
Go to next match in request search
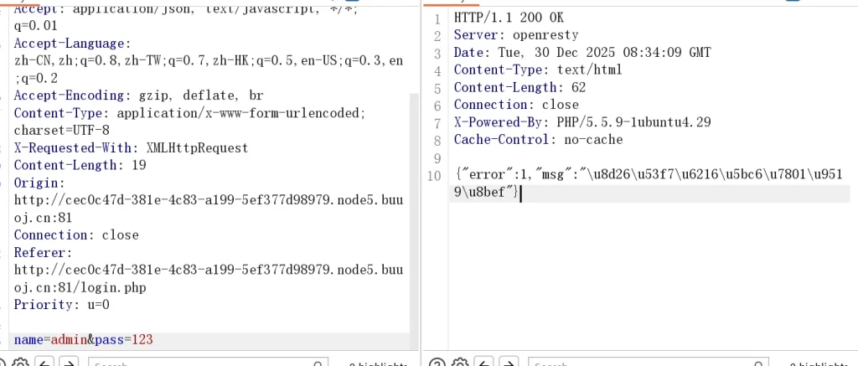[x=70, y=362]
